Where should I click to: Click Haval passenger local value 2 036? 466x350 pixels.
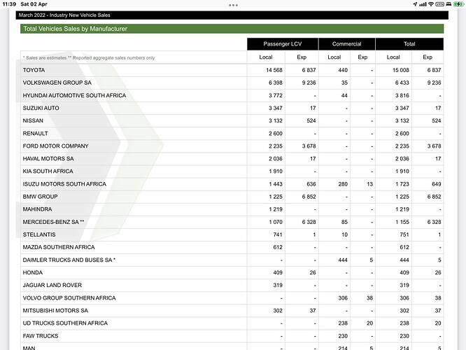(x=276, y=159)
